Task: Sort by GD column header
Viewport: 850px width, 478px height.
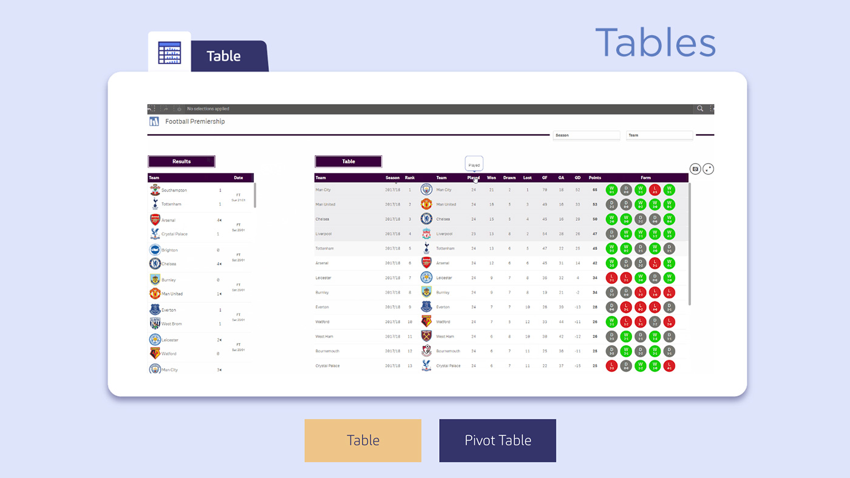Action: [577, 178]
